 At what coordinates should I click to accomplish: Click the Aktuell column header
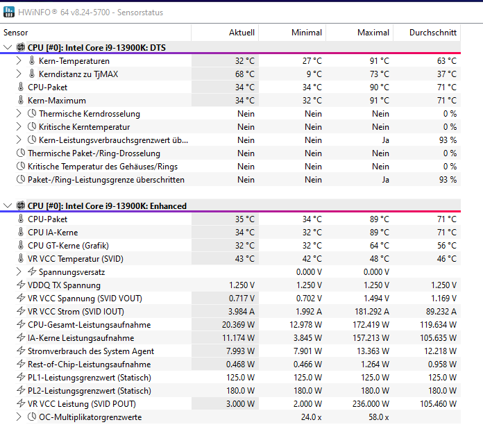(225, 33)
